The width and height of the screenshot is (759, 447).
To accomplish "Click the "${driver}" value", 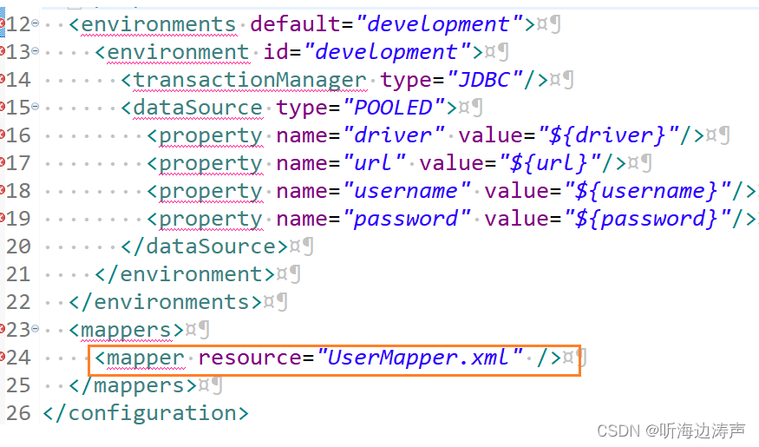I will (x=608, y=135).
